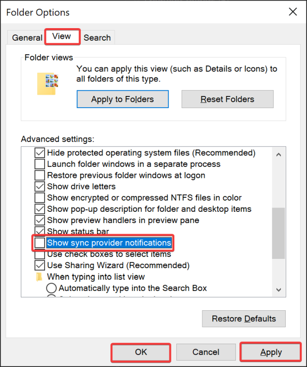Switch to the General tab

pos(27,37)
